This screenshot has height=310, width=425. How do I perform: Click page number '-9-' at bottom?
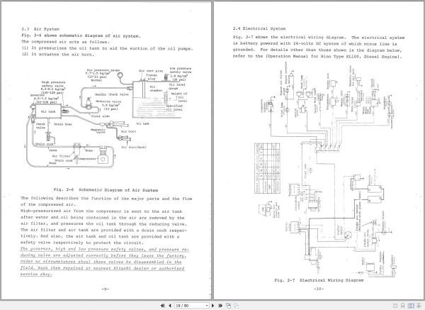click(106, 289)
